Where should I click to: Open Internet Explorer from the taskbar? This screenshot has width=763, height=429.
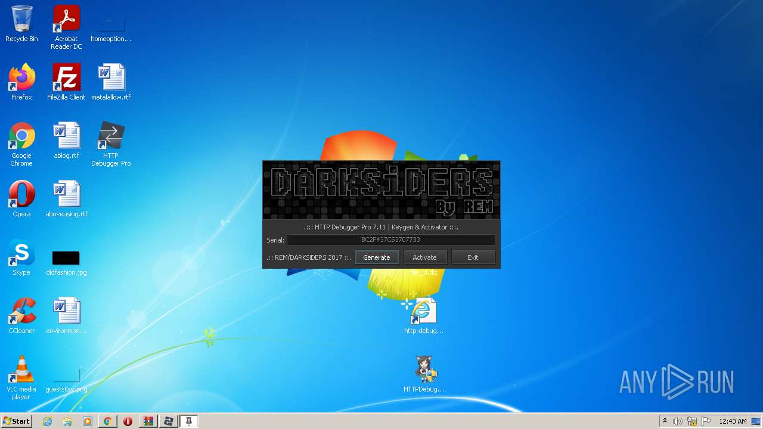(47, 421)
